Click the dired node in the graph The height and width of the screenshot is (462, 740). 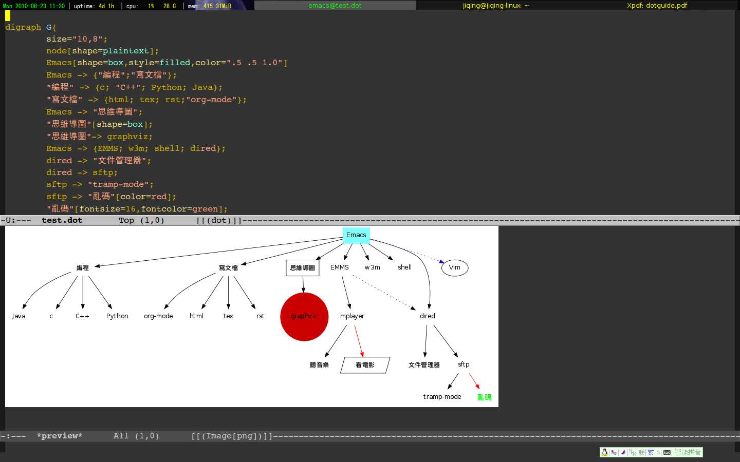428,316
